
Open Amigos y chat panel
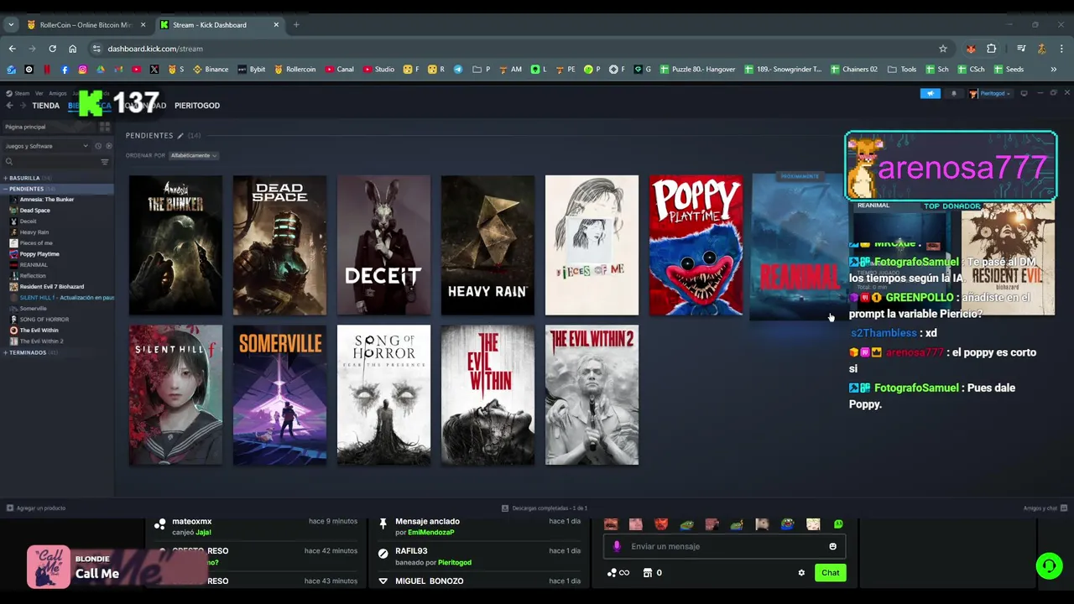tap(1045, 508)
